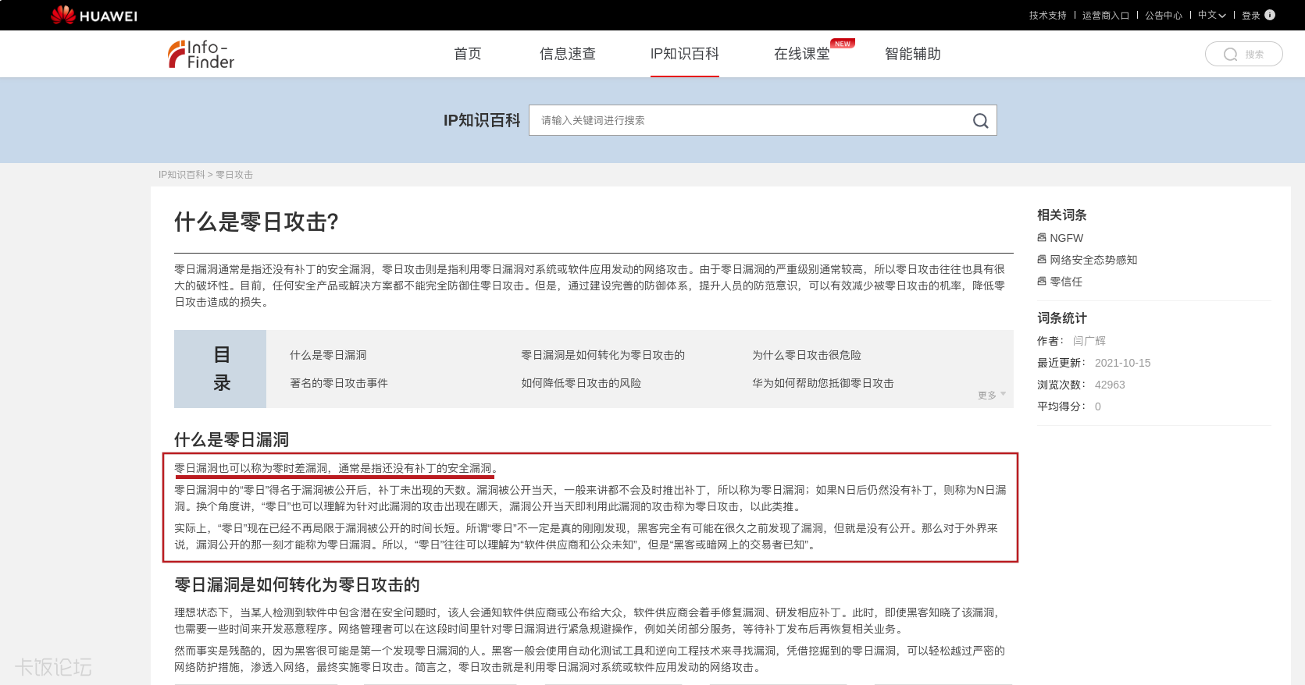
Task: Click the icon beside 网络安全态势感知
Action: (1042, 259)
